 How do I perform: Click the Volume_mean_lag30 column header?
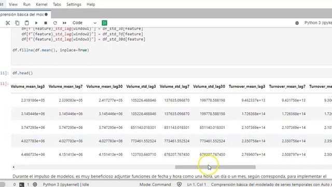pyautogui.click(x=104, y=87)
